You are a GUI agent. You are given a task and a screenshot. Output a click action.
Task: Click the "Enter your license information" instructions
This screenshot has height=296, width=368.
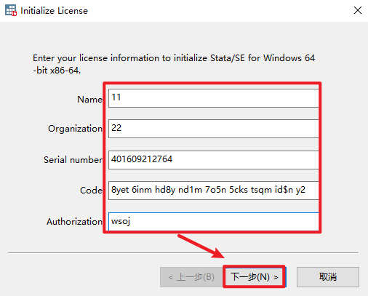click(x=174, y=64)
